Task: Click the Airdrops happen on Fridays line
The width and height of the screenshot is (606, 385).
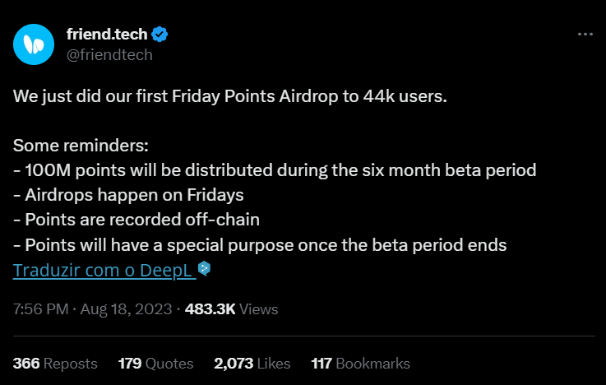Action: point(128,195)
